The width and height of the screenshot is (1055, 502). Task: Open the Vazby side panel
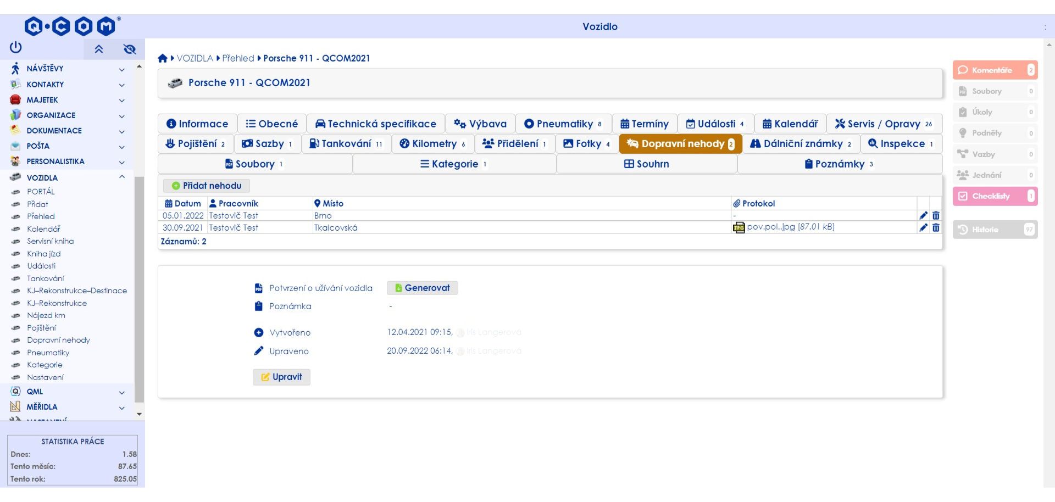click(x=995, y=154)
